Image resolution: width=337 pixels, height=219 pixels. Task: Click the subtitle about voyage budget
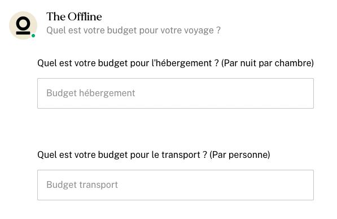pyautogui.click(x=133, y=30)
